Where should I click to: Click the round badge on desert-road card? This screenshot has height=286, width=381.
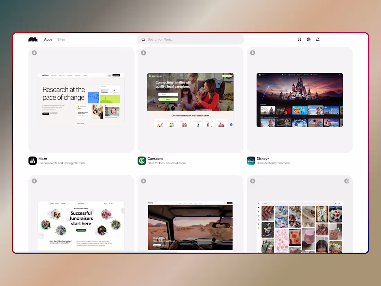[143, 181]
